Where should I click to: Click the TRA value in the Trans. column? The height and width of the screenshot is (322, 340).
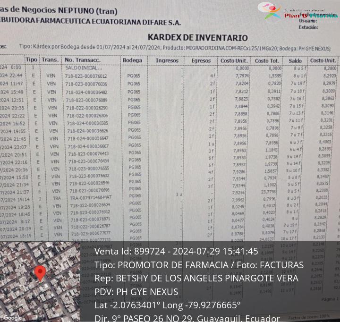[x=57, y=198]
